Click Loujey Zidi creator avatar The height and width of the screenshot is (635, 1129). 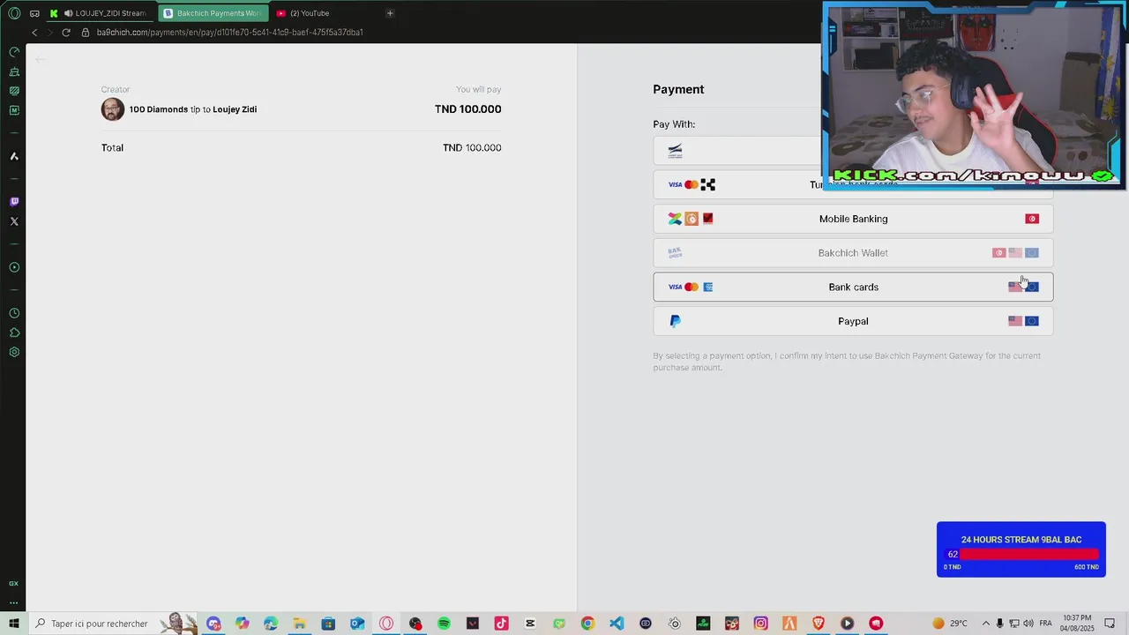[x=113, y=109]
